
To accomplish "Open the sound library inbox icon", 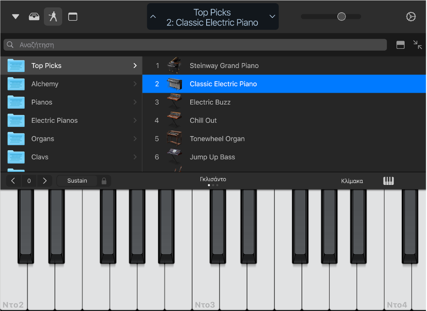I will tap(34, 16).
